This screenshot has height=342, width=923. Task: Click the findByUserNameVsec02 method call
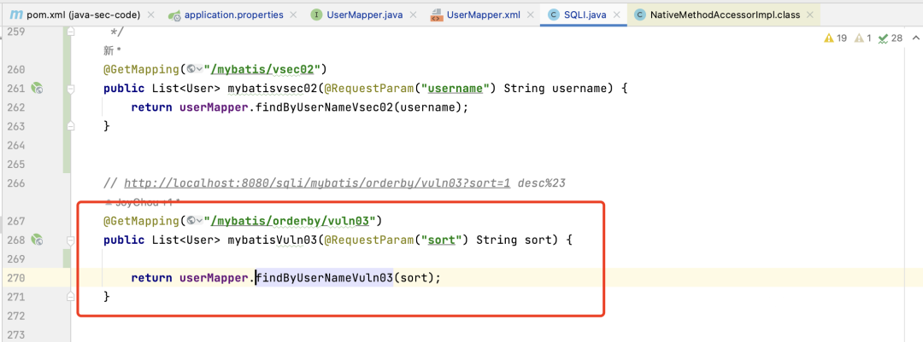click(324, 107)
